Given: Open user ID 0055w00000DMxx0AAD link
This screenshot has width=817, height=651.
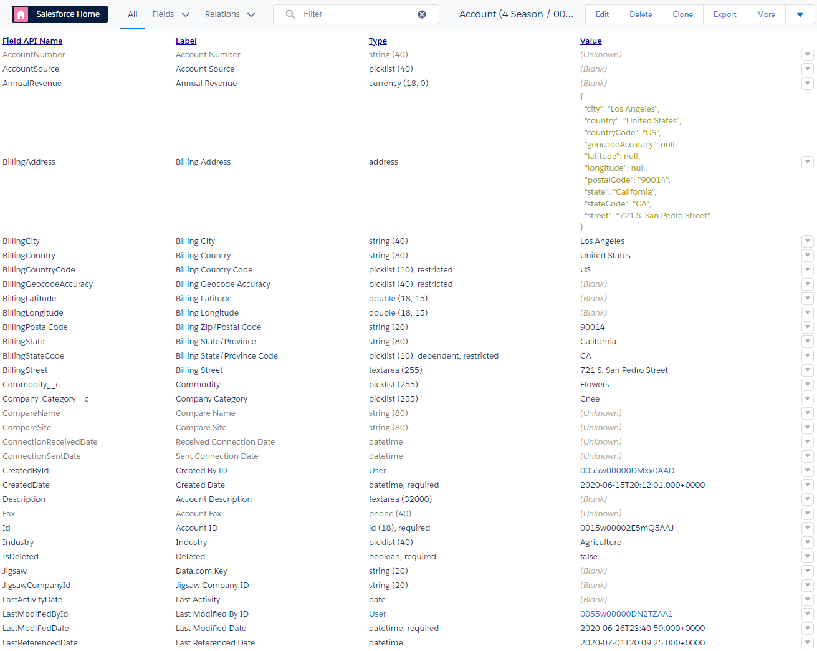Looking at the screenshot, I should tap(627, 471).
